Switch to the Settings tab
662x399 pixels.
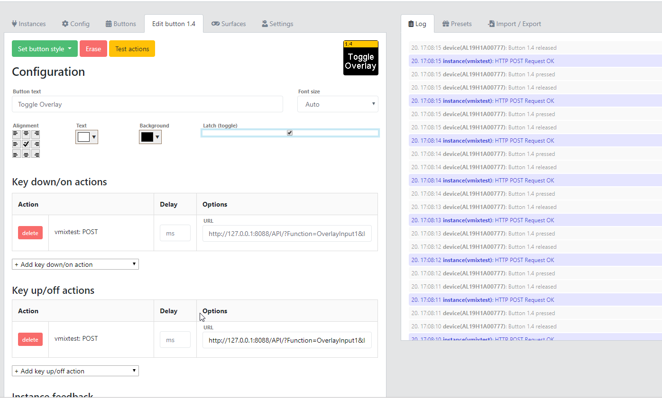point(277,23)
